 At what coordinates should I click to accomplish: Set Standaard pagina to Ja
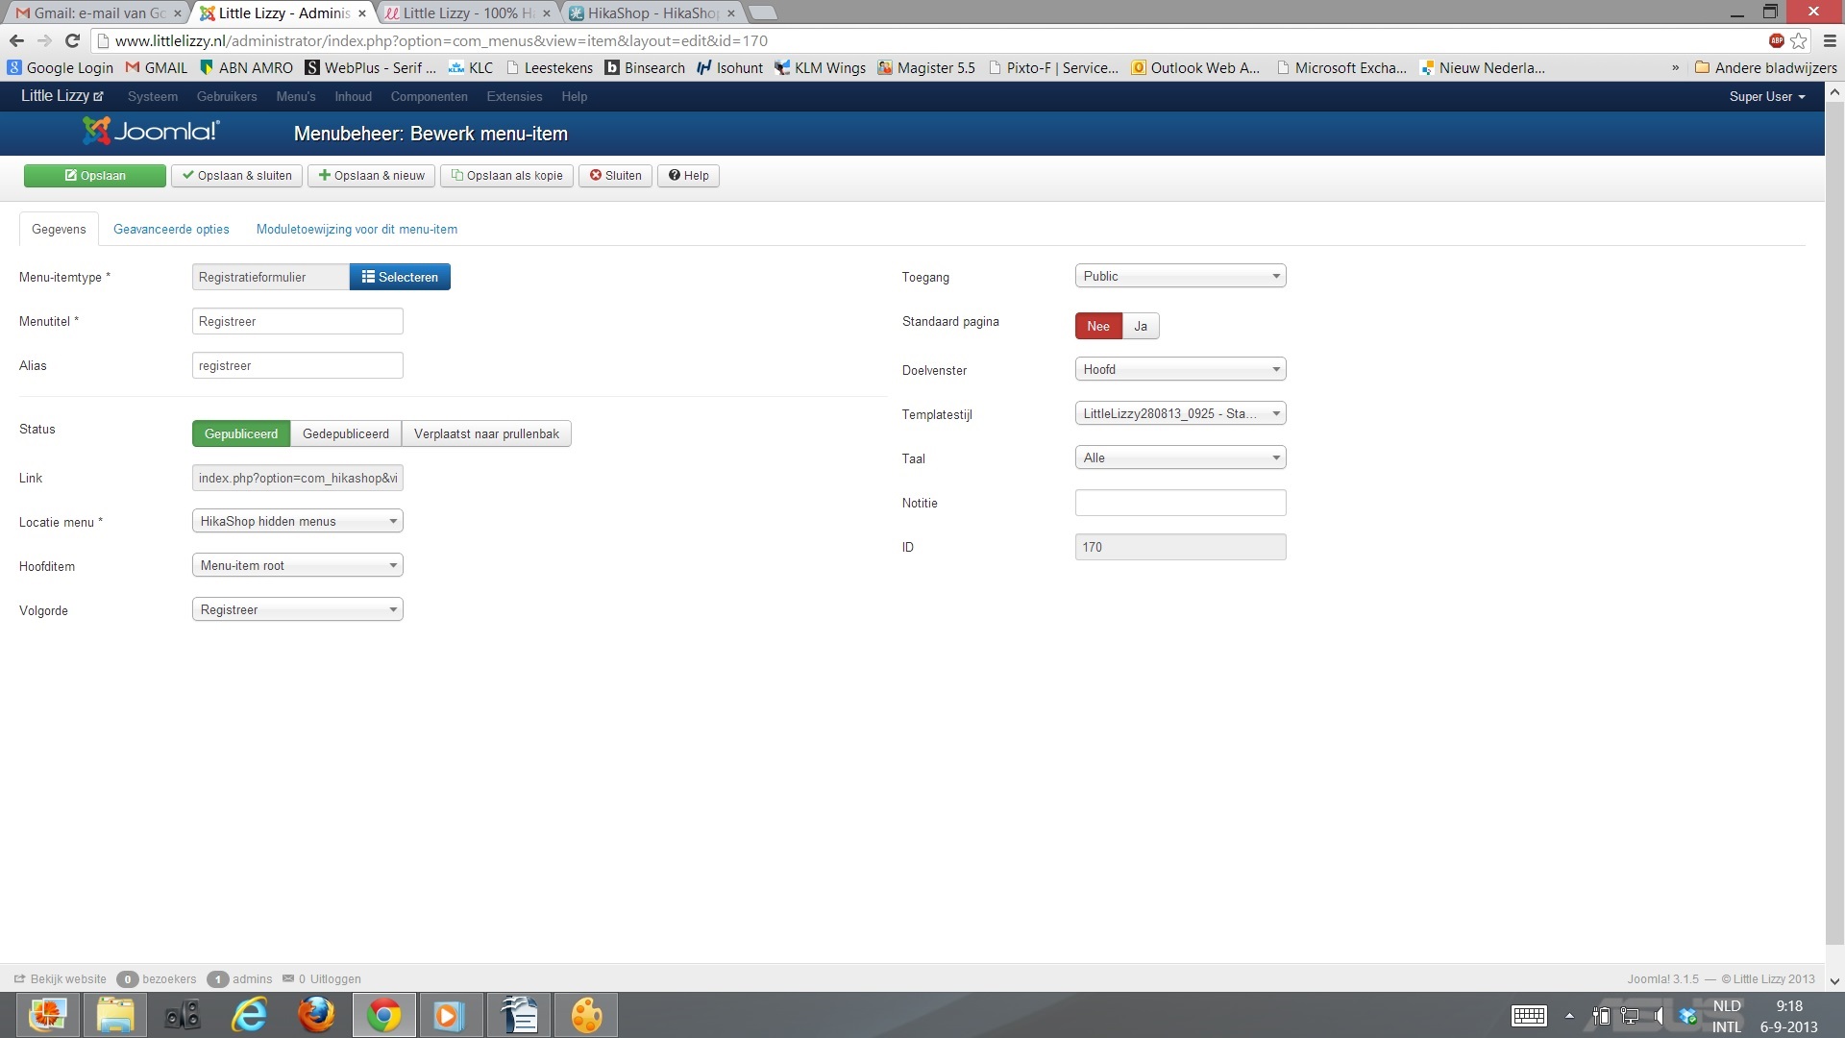[1141, 326]
